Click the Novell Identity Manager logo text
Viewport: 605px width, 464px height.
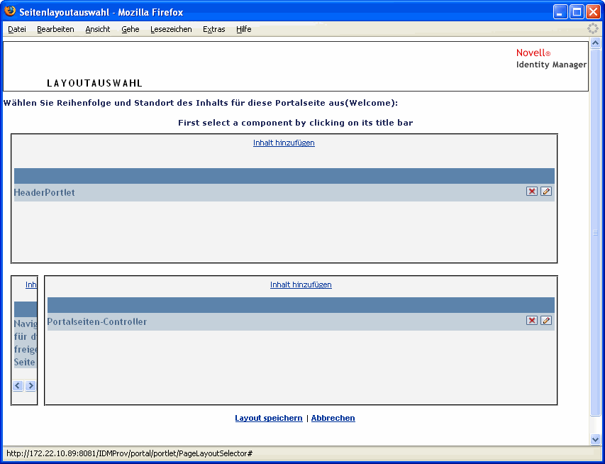[551, 59]
